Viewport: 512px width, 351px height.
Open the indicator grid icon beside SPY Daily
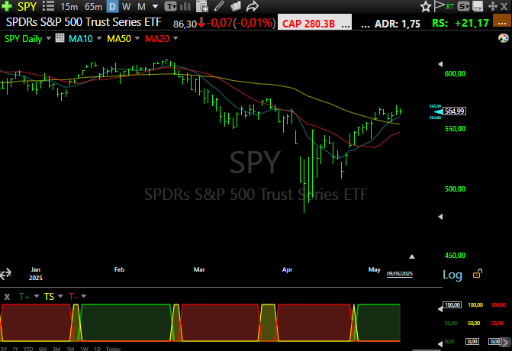(x=60, y=38)
